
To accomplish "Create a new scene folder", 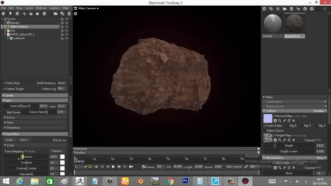I will point(55,14).
